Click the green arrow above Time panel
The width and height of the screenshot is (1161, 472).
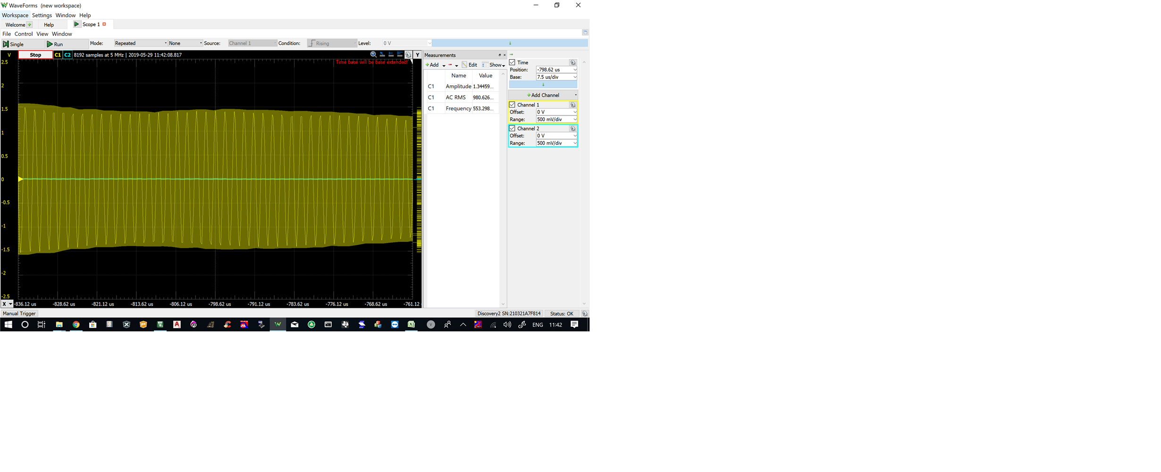(x=511, y=55)
